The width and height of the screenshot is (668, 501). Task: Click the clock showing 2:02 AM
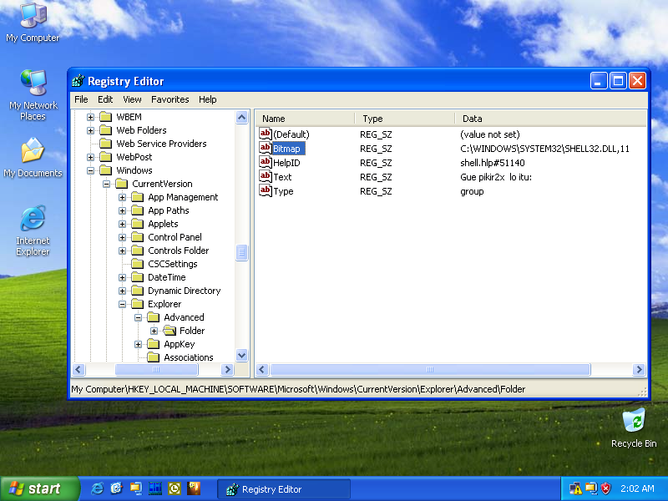pos(637,488)
